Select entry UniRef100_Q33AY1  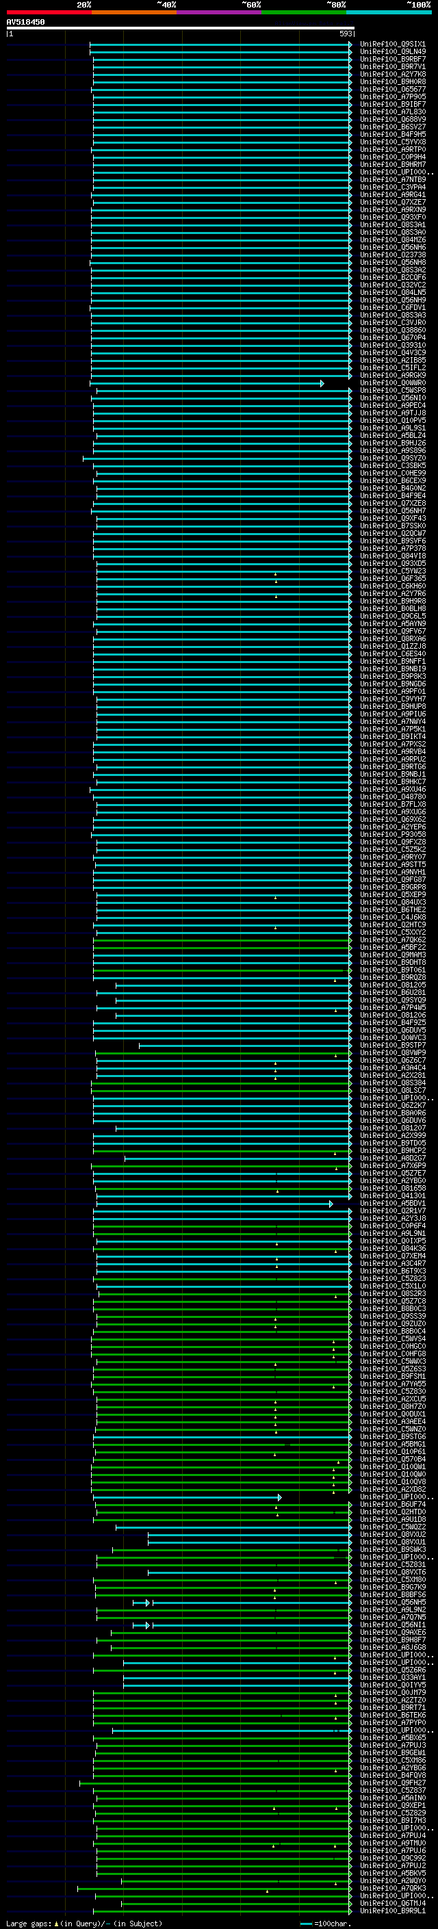click(x=392, y=1677)
